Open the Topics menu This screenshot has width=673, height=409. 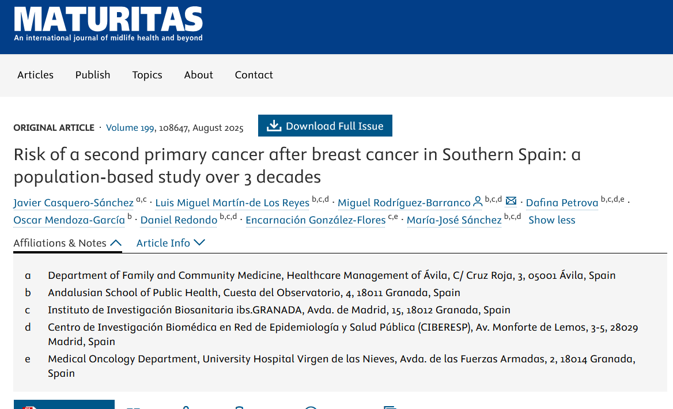tap(147, 75)
